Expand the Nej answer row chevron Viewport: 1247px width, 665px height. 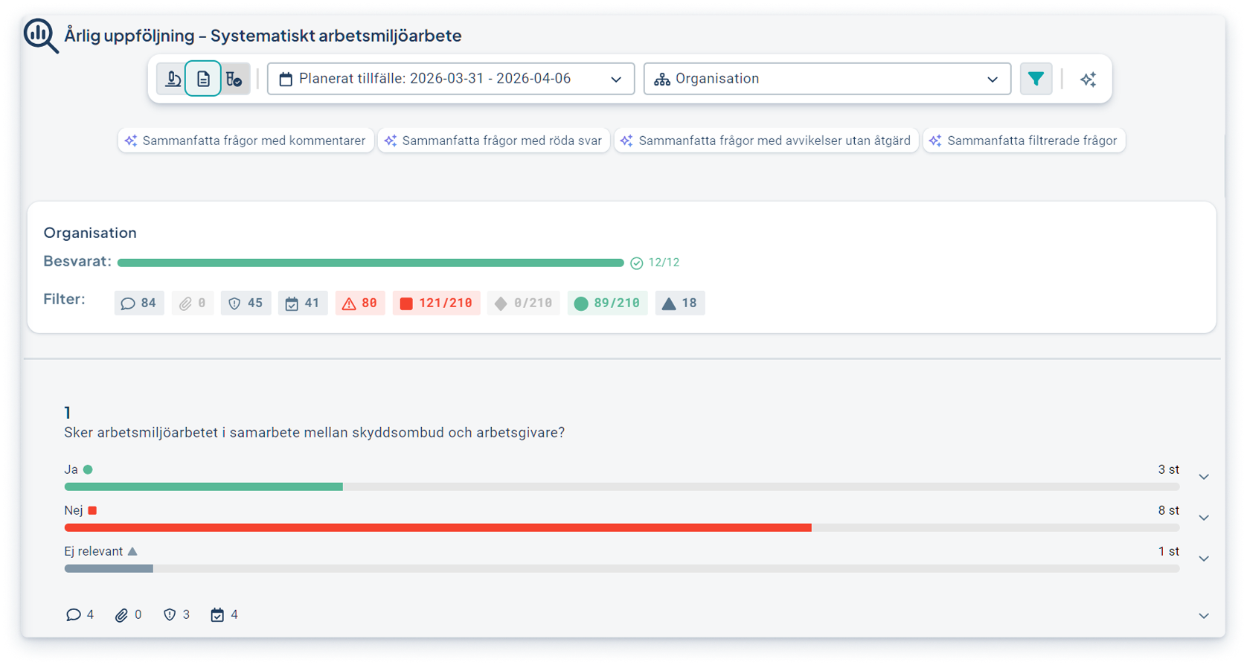coord(1203,518)
